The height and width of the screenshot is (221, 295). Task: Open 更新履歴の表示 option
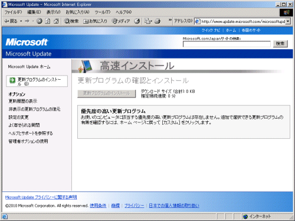(23, 101)
